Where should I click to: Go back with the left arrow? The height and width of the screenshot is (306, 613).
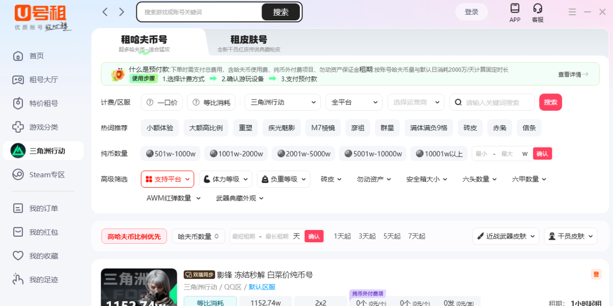[105, 12]
